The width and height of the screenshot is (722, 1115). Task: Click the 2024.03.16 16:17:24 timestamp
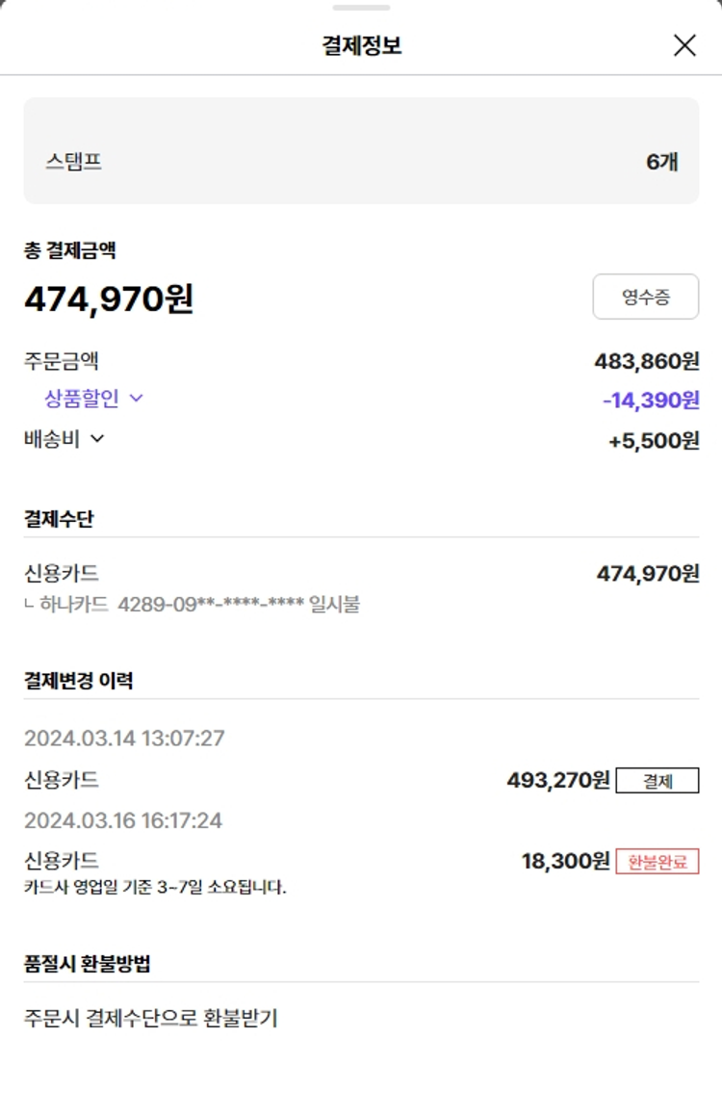[123, 820]
